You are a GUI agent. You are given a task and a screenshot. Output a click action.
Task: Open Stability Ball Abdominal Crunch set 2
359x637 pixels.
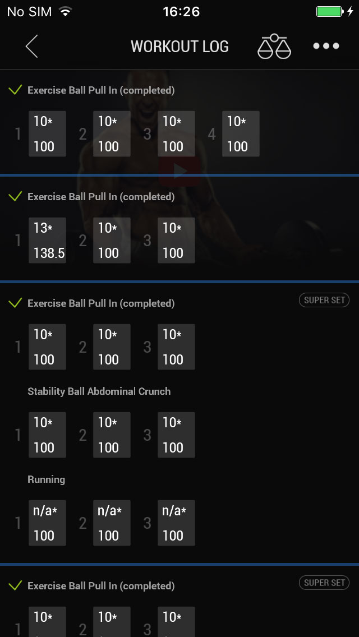[x=112, y=435]
